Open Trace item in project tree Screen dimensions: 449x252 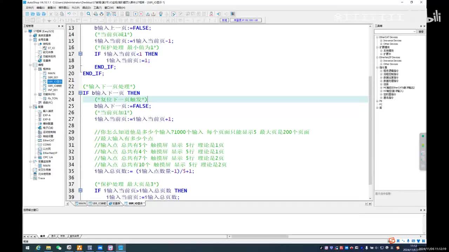pos(41,178)
